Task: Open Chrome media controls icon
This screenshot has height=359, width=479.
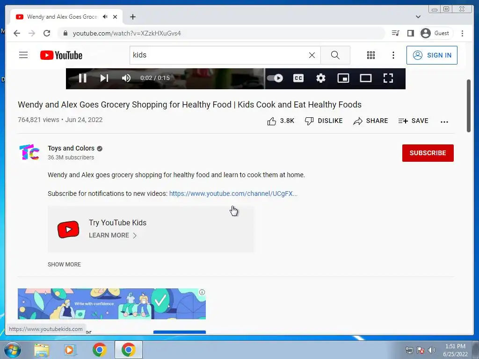Action: click(396, 33)
